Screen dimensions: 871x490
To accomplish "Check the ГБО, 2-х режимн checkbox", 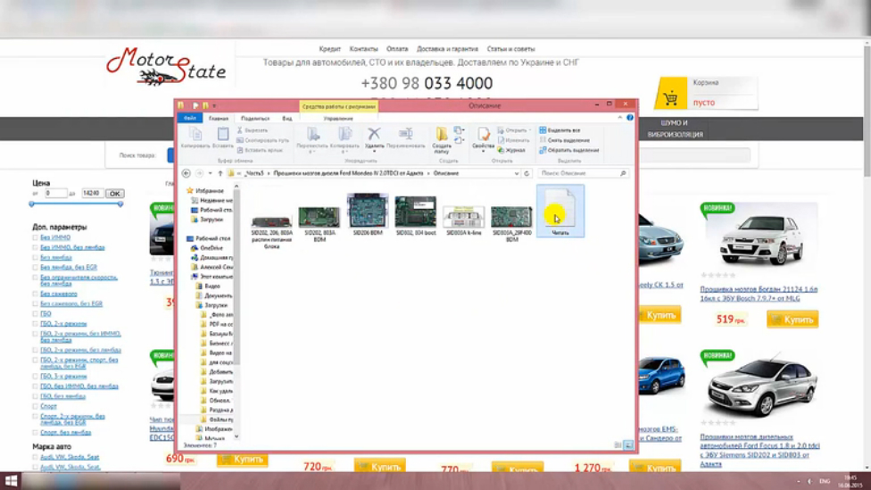I will [x=36, y=323].
